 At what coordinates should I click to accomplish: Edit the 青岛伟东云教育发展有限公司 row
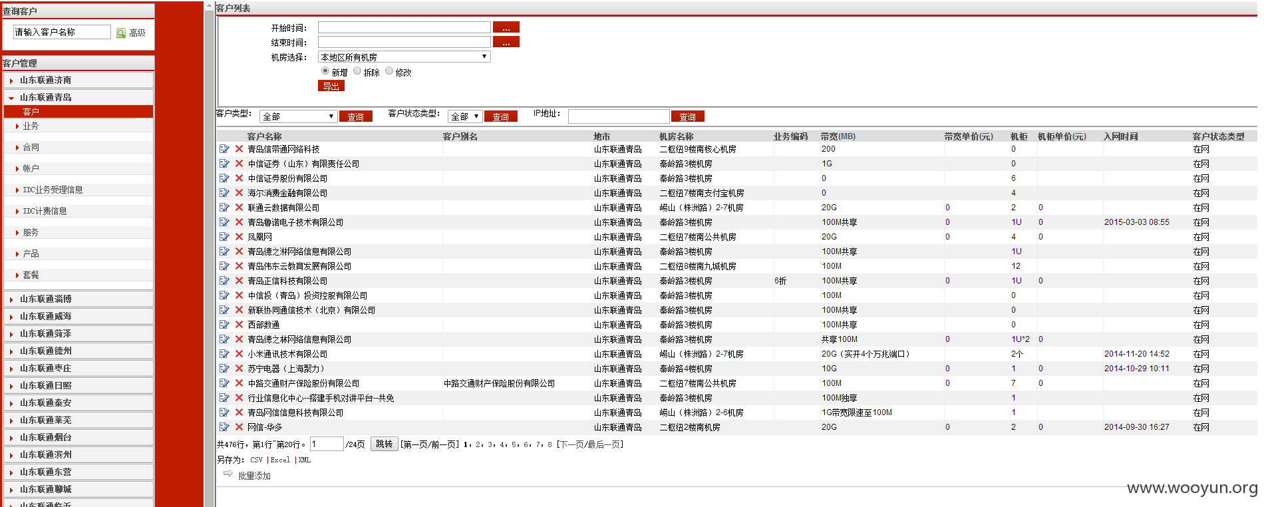(224, 266)
